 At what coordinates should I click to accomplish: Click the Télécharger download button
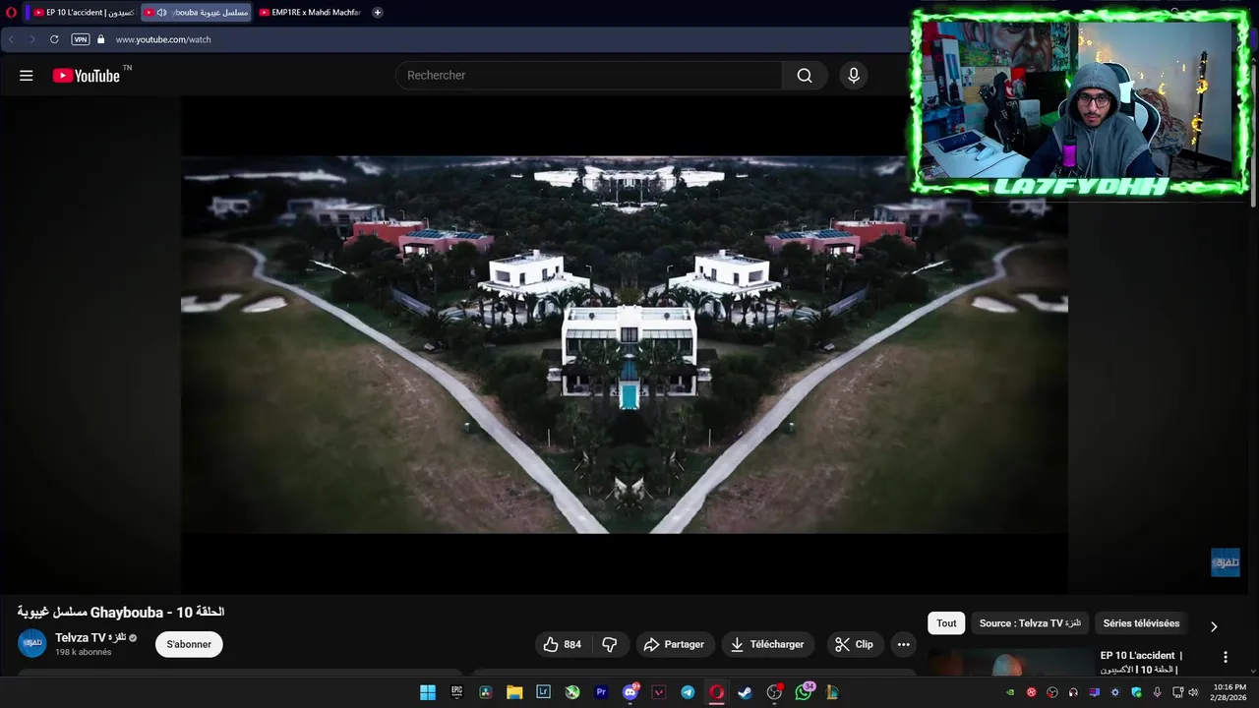click(x=767, y=645)
